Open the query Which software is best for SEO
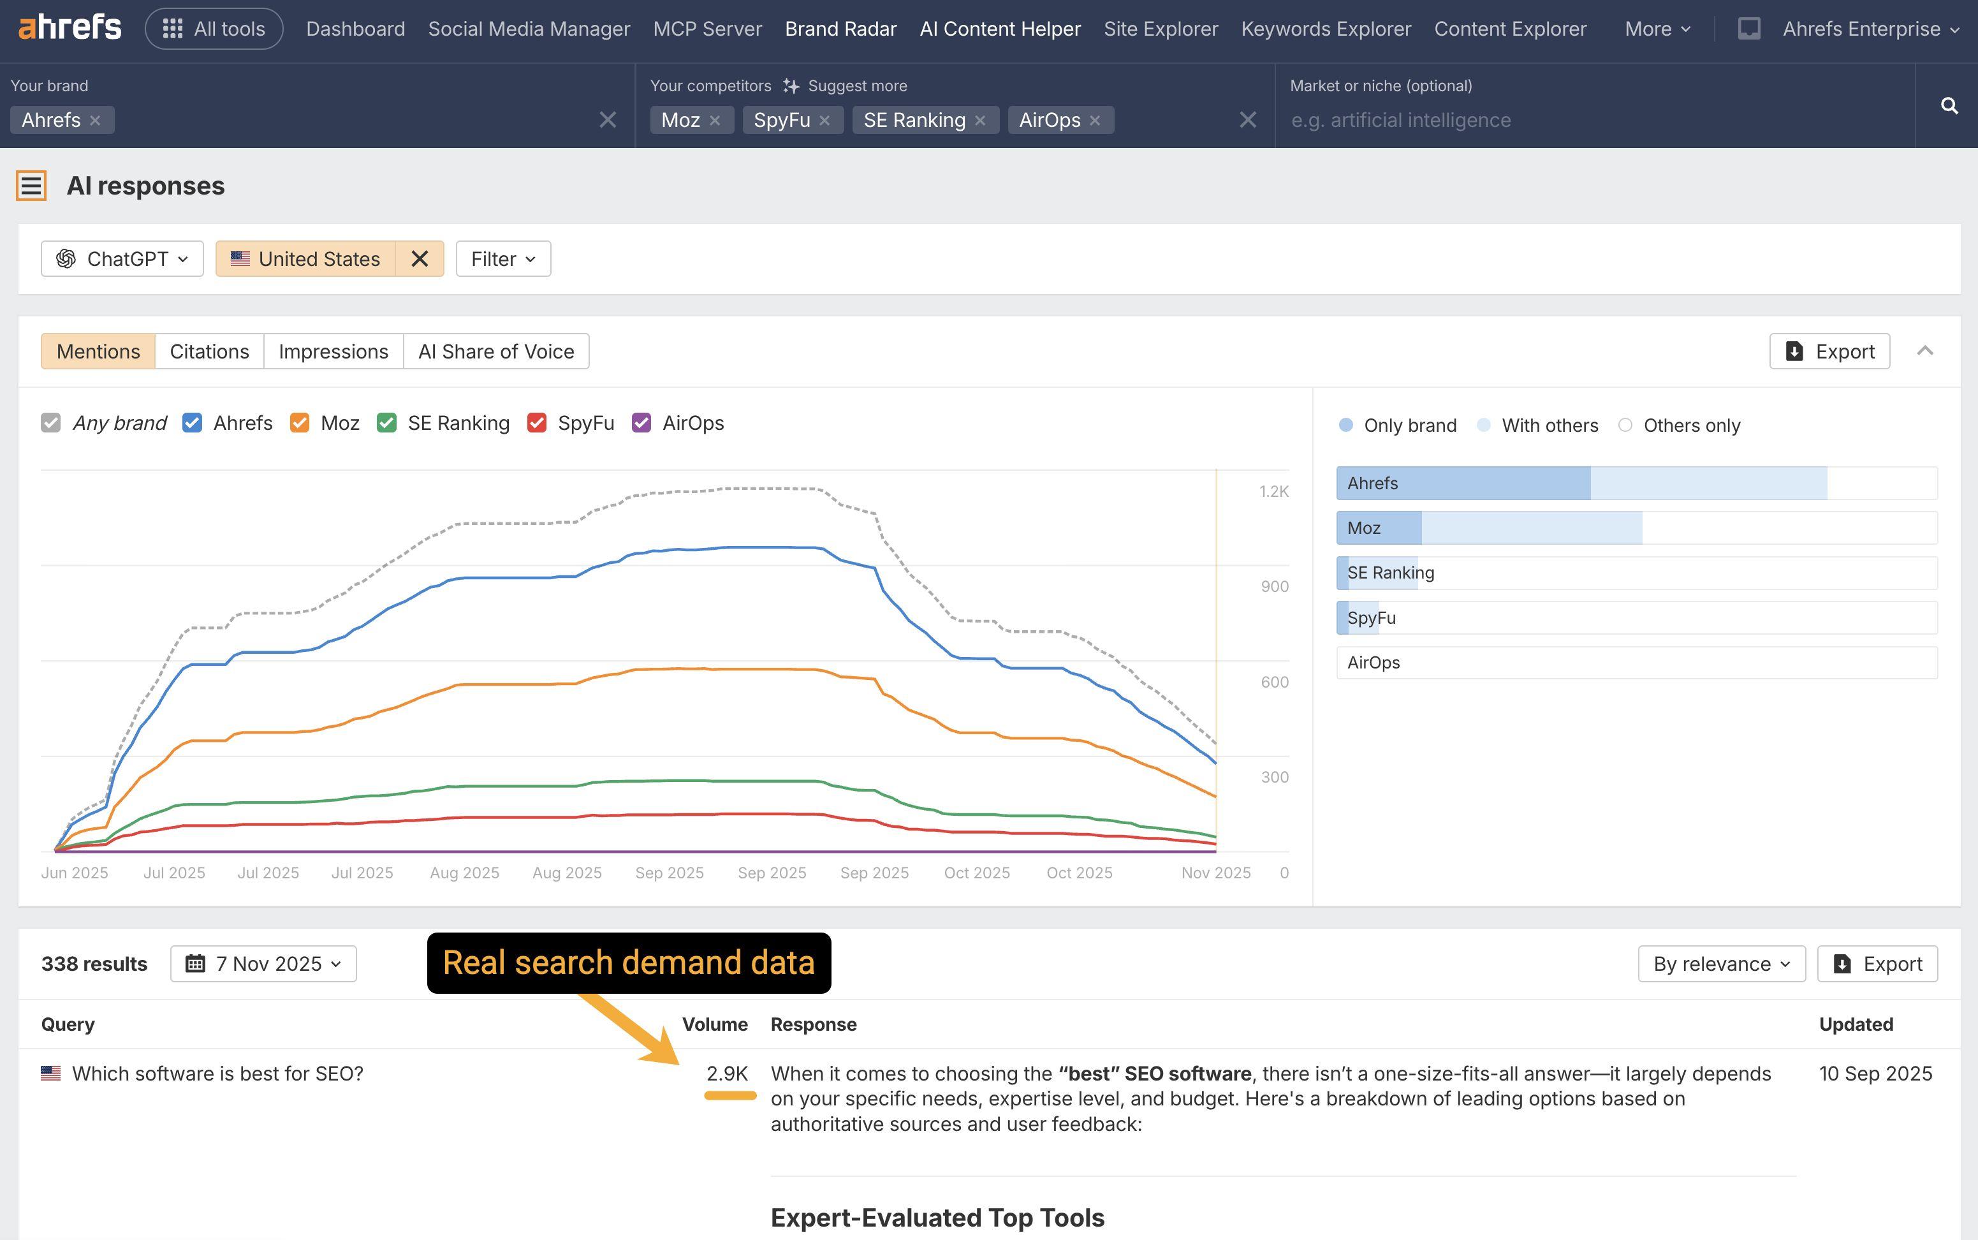Screen dimensions: 1978x1240 [217, 1073]
